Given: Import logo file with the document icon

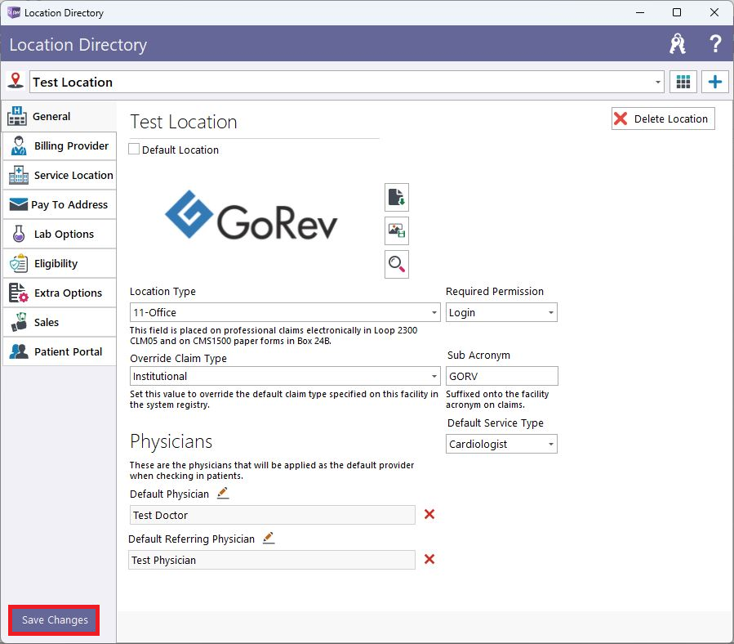Looking at the screenshot, I should (x=397, y=197).
